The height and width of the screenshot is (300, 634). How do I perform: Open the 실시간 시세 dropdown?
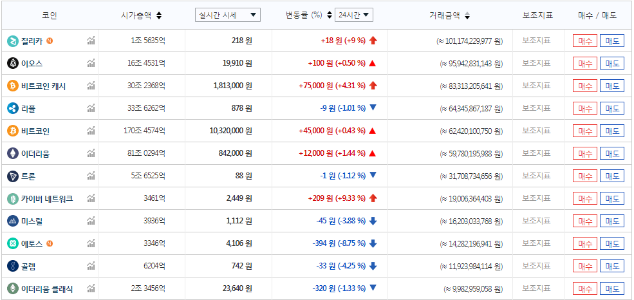click(227, 15)
